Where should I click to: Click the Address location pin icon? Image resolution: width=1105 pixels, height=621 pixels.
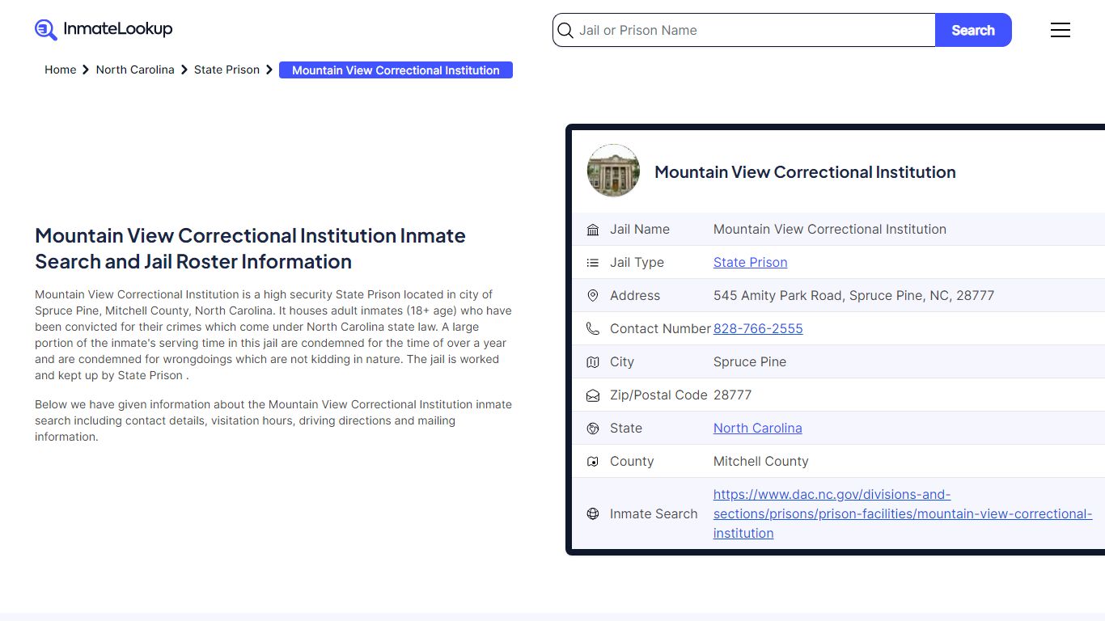click(593, 296)
